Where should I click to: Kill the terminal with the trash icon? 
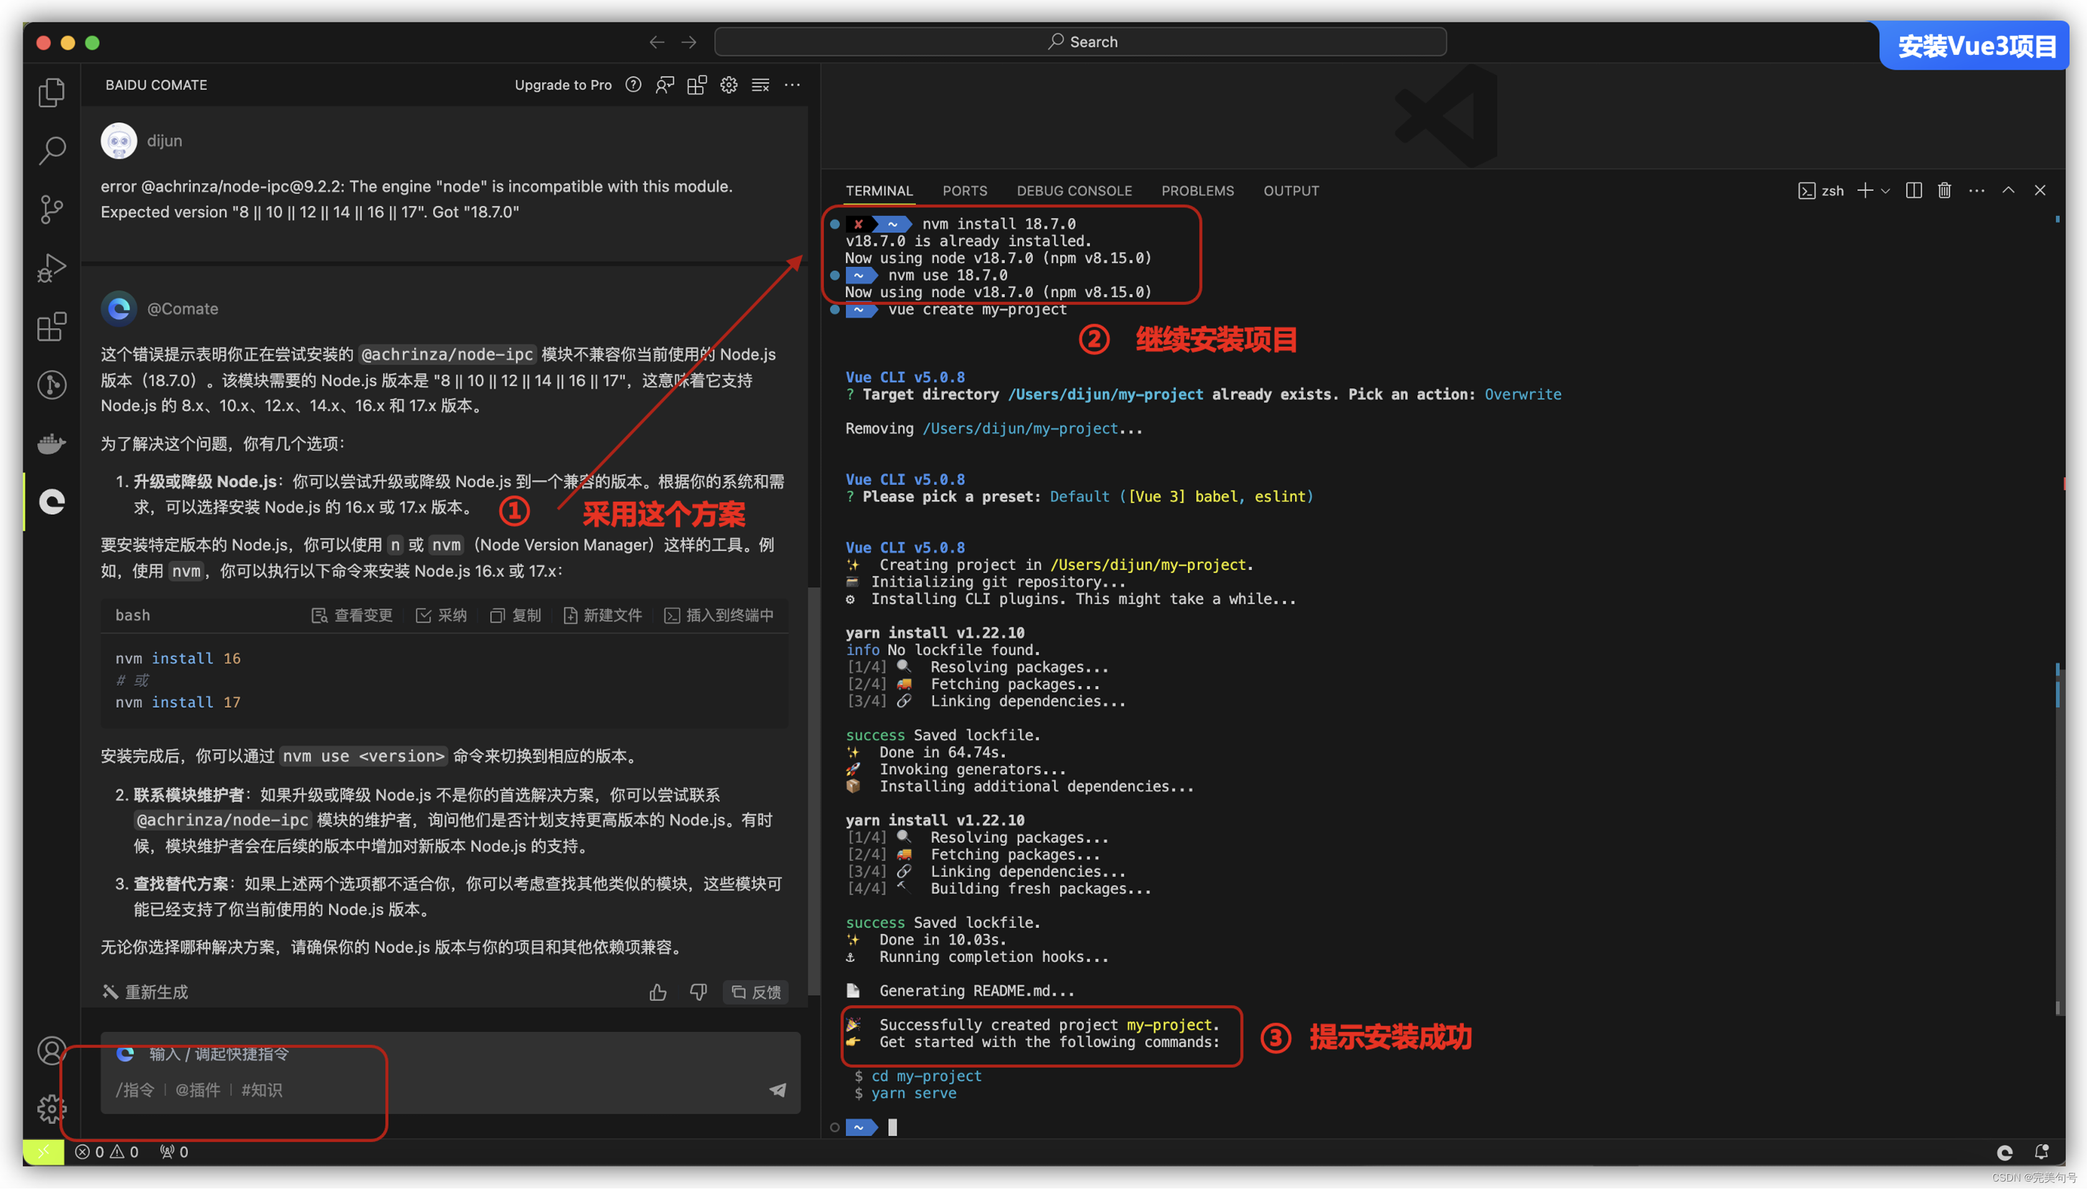pyautogui.click(x=1945, y=190)
